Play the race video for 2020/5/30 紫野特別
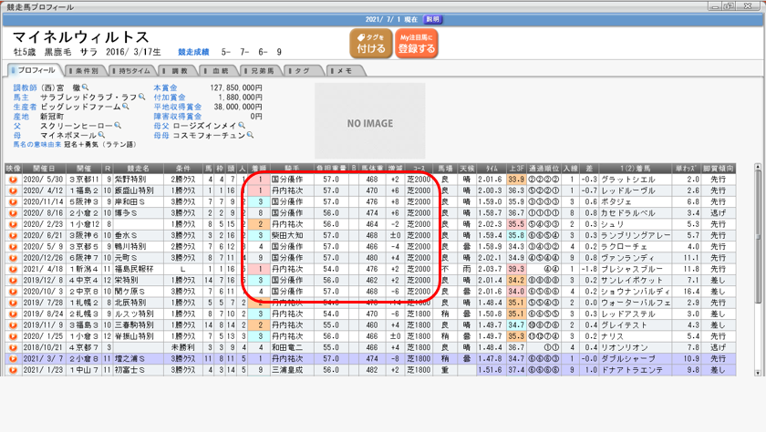The width and height of the screenshot is (766, 432). coord(13,180)
